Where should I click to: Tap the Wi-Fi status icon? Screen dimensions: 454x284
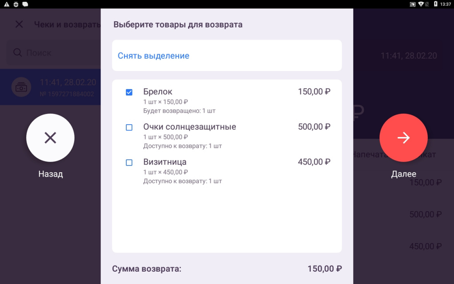click(x=421, y=4)
